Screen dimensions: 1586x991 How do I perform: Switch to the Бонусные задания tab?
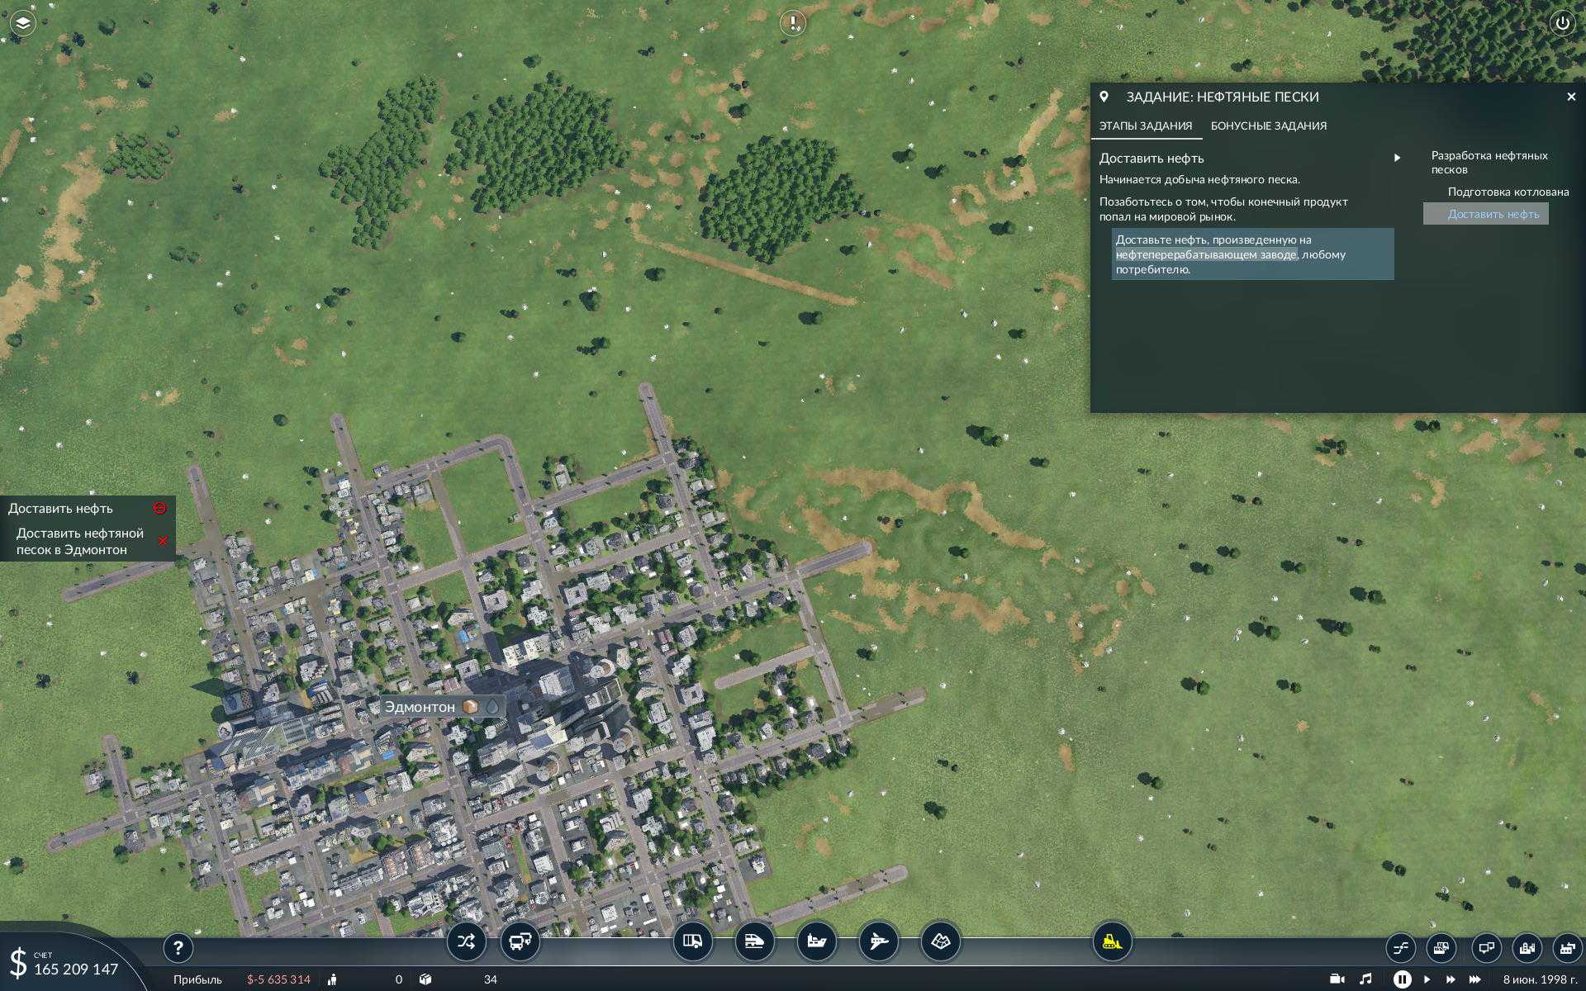pos(1268,126)
